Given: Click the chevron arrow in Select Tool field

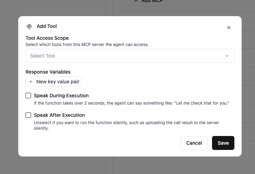Looking at the screenshot, I should tap(227, 56).
